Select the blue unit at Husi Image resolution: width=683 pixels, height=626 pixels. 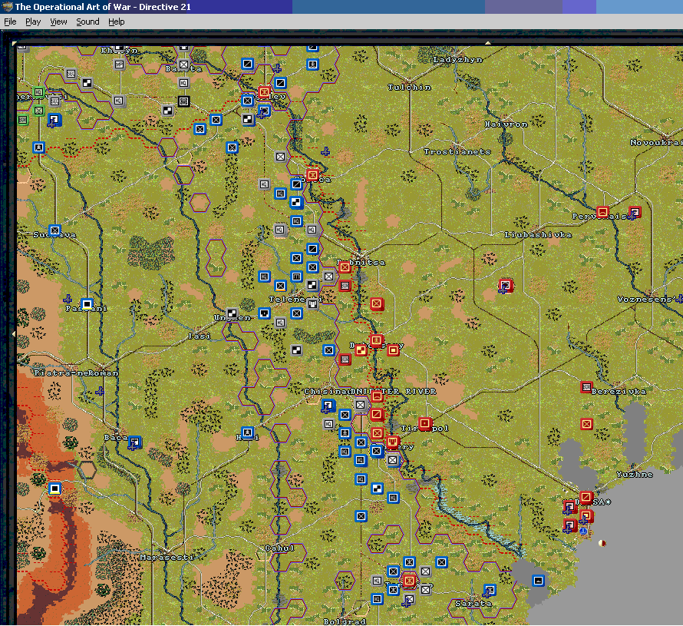[x=247, y=432]
